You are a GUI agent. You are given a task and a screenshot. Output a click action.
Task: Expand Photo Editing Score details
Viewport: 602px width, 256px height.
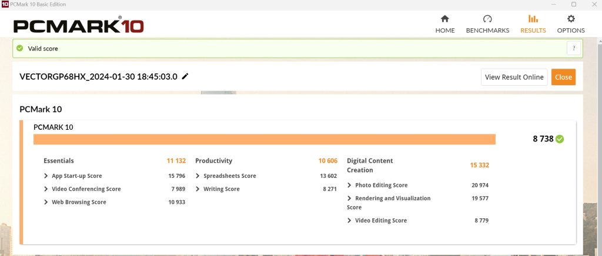click(x=349, y=185)
